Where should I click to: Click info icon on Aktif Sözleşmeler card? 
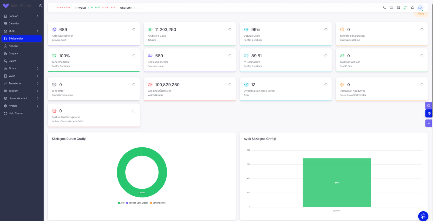tap(134, 30)
